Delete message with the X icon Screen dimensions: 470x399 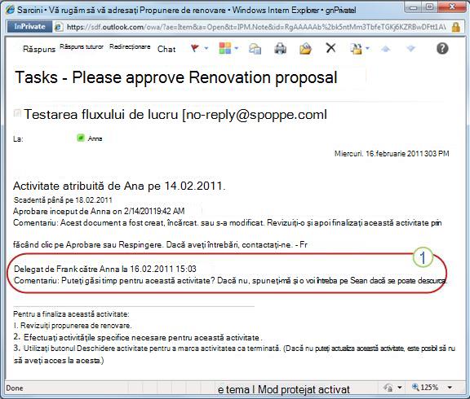(x=330, y=48)
